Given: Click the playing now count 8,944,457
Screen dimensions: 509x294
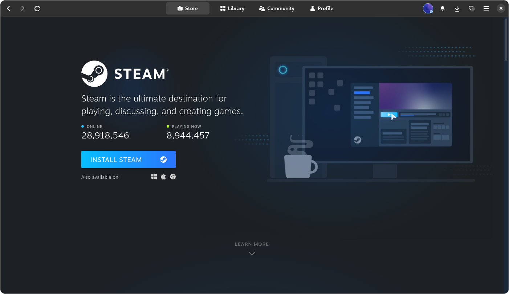Looking at the screenshot, I should (x=188, y=136).
